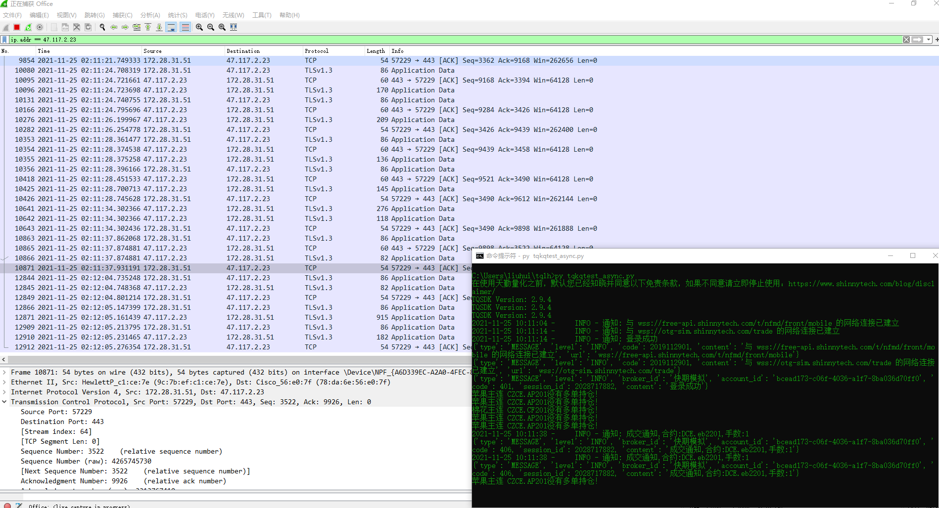Open recent display filters dropdown
This screenshot has width=939, height=508.
pyautogui.click(x=929, y=40)
